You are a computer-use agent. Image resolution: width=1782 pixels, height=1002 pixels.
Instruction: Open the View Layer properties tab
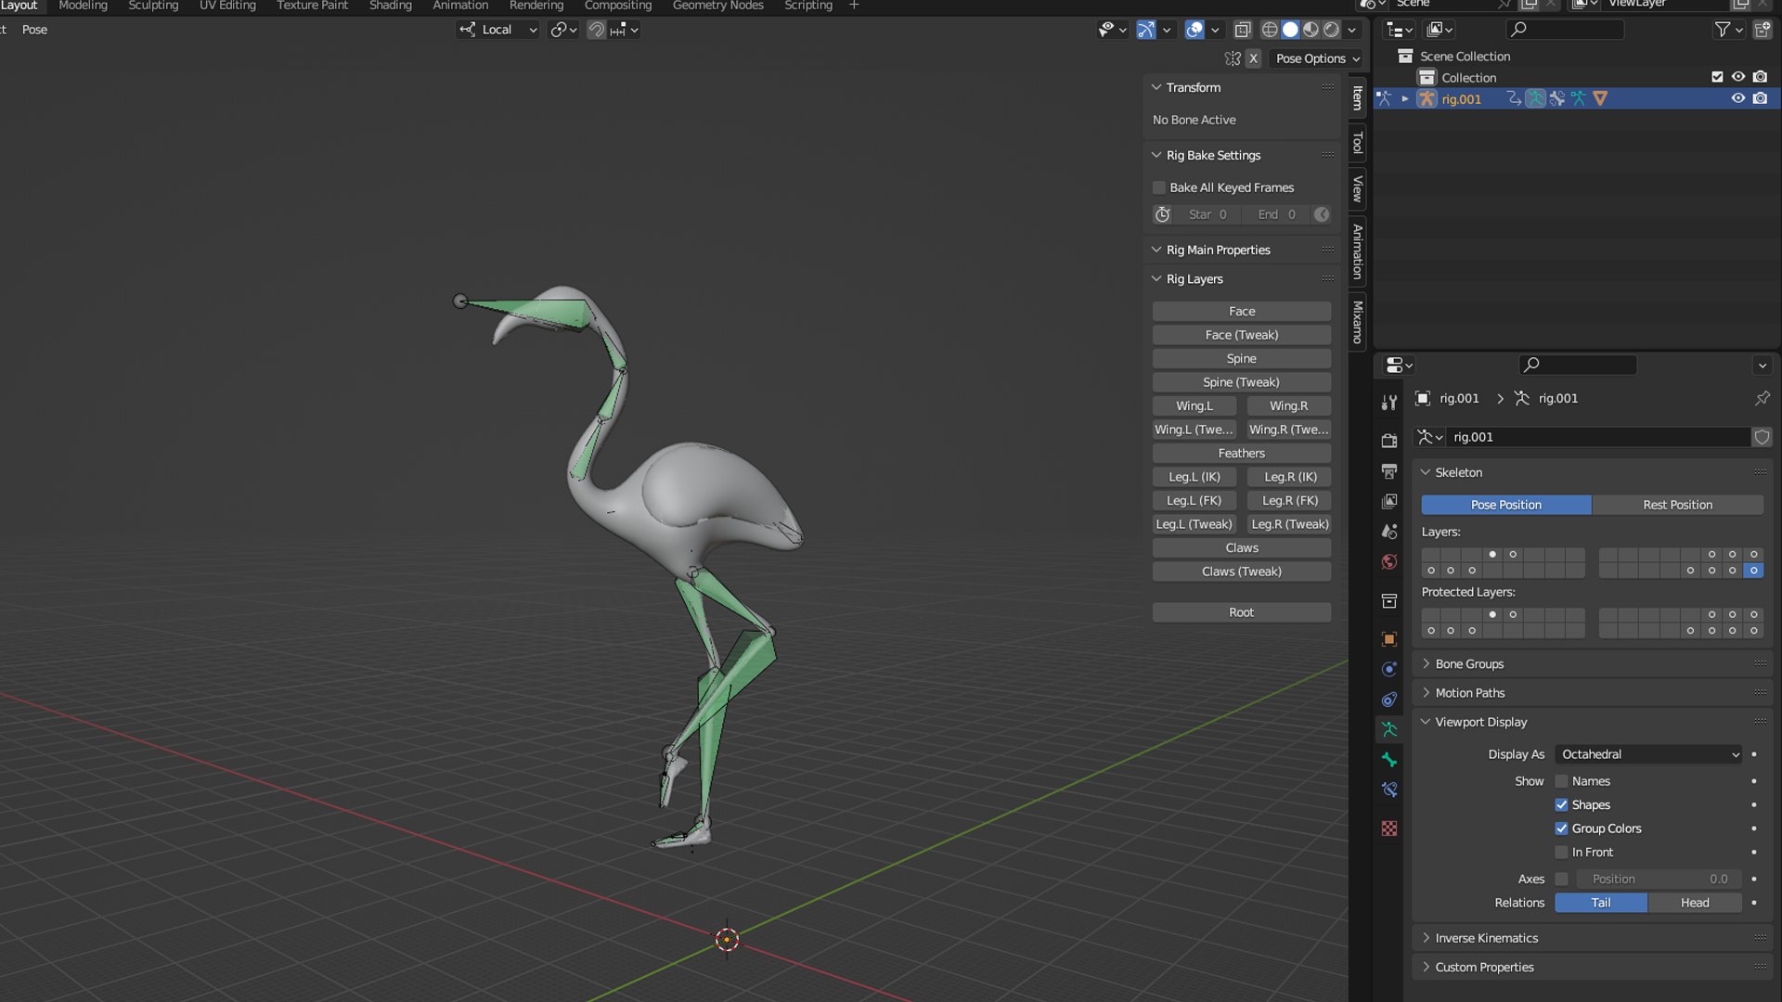[x=1388, y=501]
